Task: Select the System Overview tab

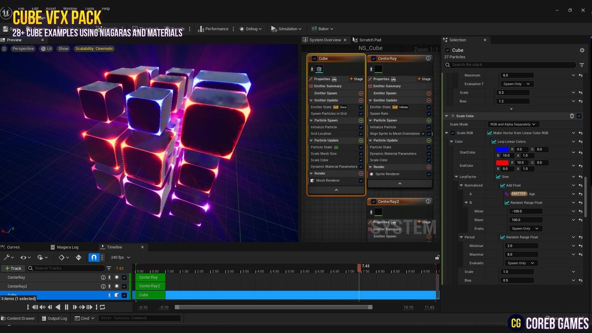Action: [x=325, y=40]
